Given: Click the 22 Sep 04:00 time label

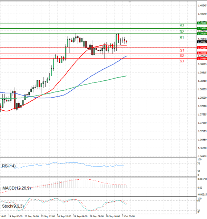Looking at the screenshot, I should point(31,217).
